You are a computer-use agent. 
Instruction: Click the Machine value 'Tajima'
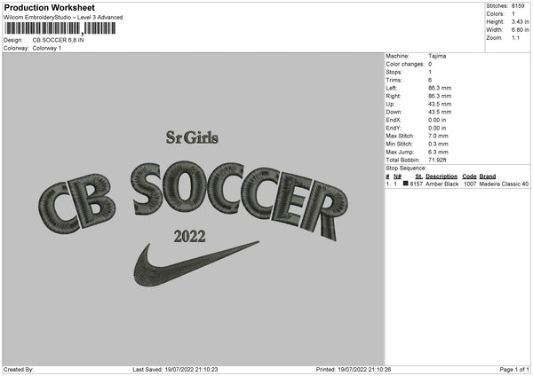[437, 56]
